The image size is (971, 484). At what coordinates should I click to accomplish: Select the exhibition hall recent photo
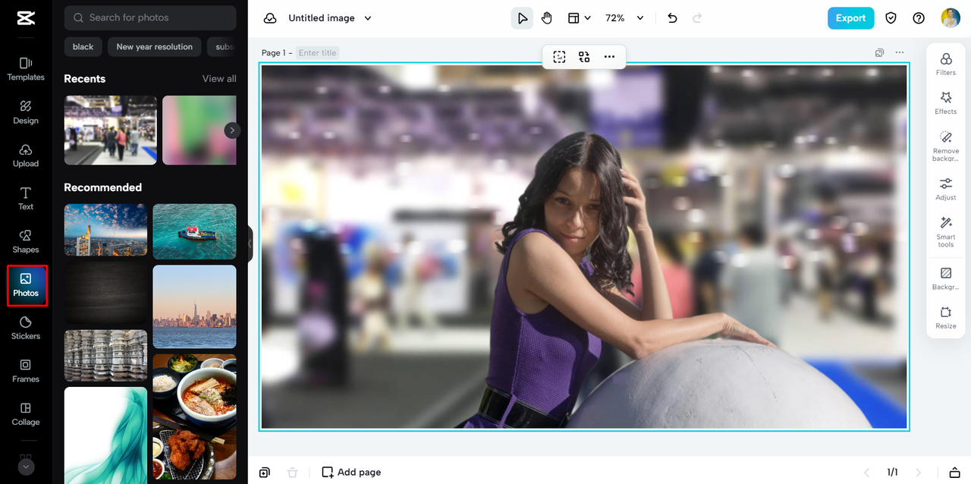point(111,130)
